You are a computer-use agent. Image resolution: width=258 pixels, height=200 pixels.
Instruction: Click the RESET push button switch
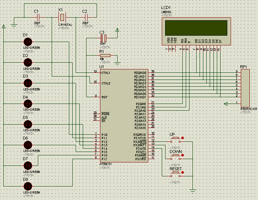[x=175, y=174]
